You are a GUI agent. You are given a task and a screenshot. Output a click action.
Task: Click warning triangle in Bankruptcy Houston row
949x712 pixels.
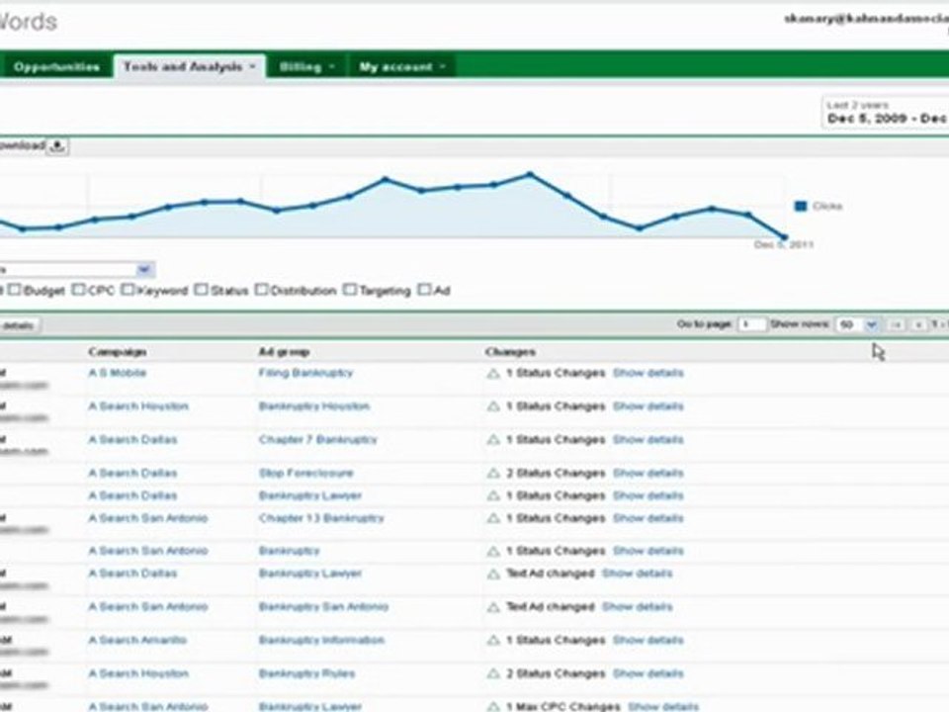tap(493, 406)
